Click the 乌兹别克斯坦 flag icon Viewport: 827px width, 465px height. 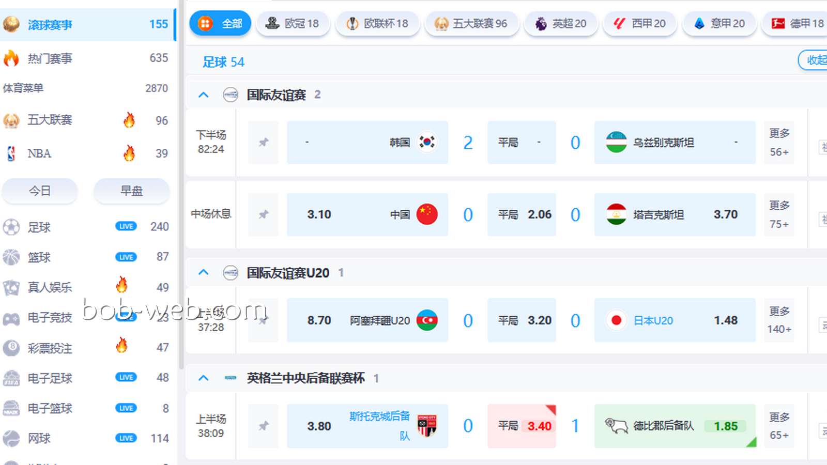[616, 142]
